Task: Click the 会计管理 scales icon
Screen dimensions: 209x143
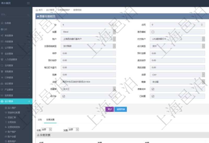Action: [x=2, y=101]
